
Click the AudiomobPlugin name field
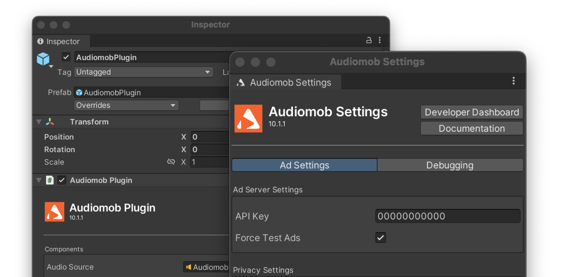coord(152,57)
